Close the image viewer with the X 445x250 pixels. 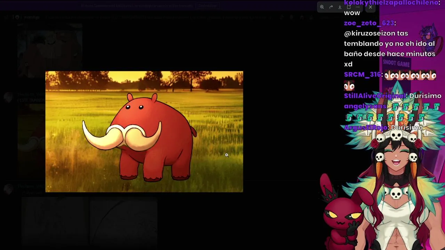tap(371, 7)
